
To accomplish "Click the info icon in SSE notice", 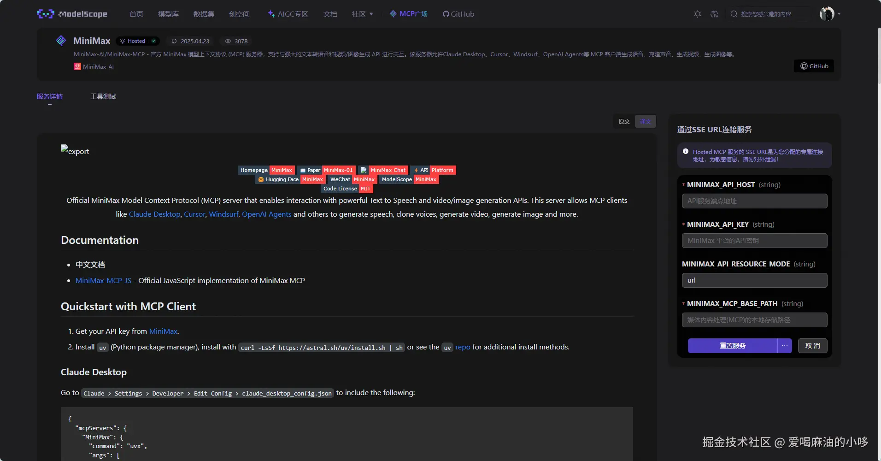I will click(686, 151).
